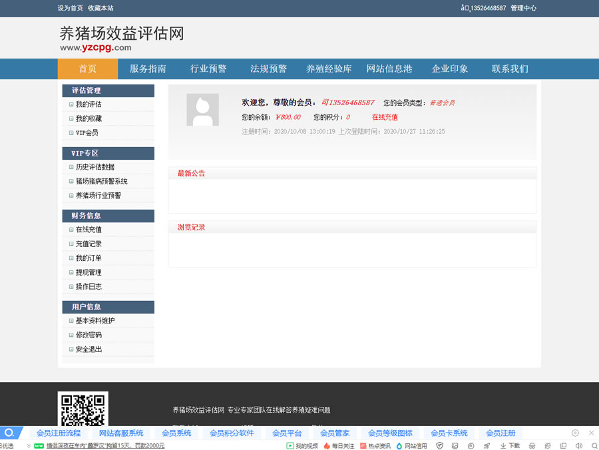Viewport: 599px width, 450px height.
Task: Click 设为首页 in the top bar
Action: [70, 8]
